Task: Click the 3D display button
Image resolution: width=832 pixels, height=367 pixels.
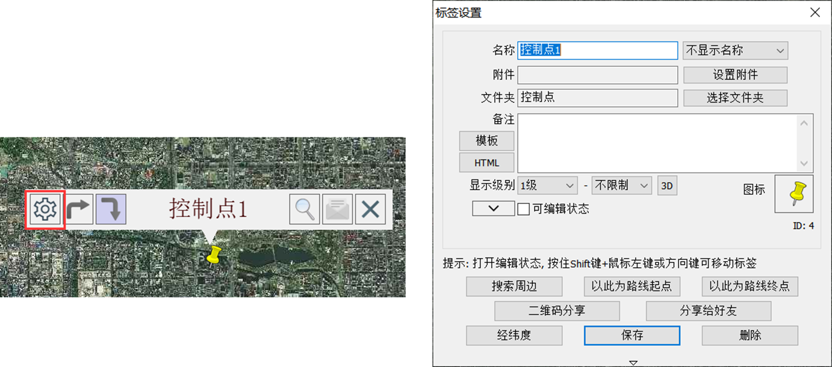Action: 667,185
